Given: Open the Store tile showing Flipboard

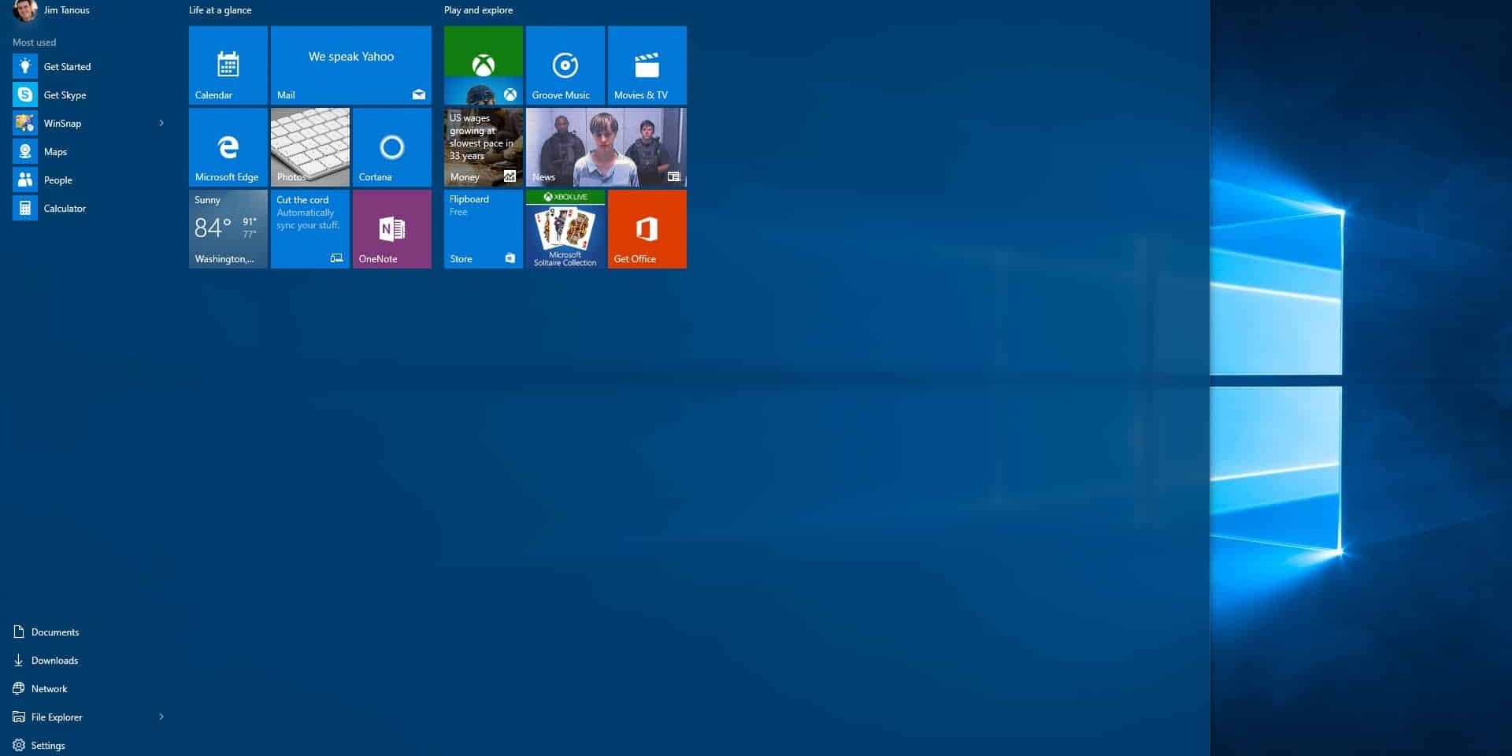Looking at the screenshot, I should pyautogui.click(x=484, y=229).
